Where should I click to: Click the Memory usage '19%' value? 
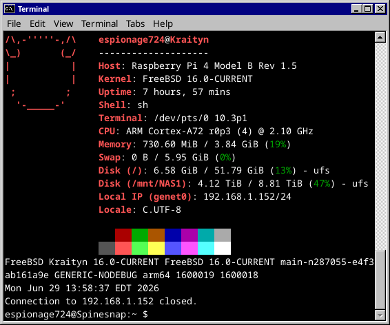coord(278,145)
